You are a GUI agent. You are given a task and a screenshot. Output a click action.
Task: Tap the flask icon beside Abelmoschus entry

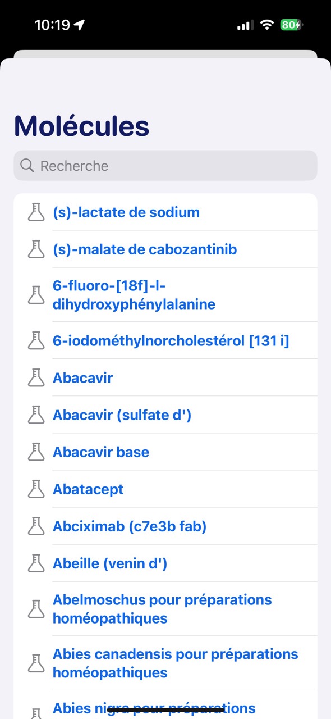(x=36, y=608)
